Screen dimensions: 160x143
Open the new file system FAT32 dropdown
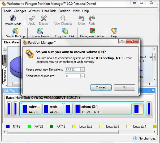coord(83,70)
